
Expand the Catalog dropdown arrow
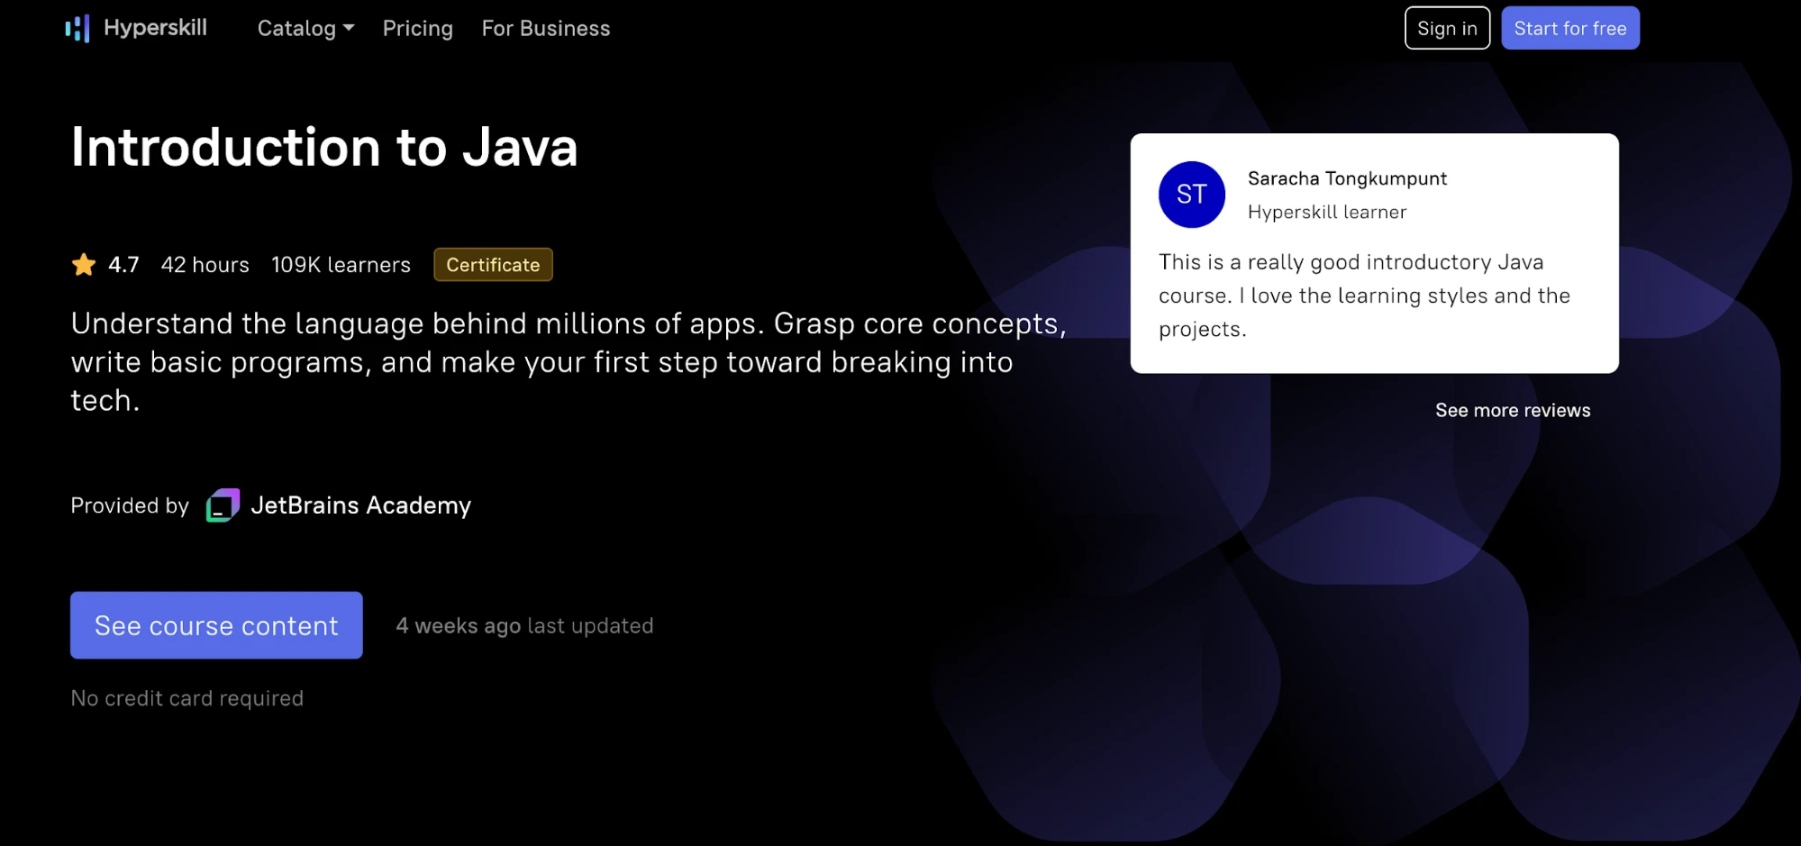[x=349, y=28]
